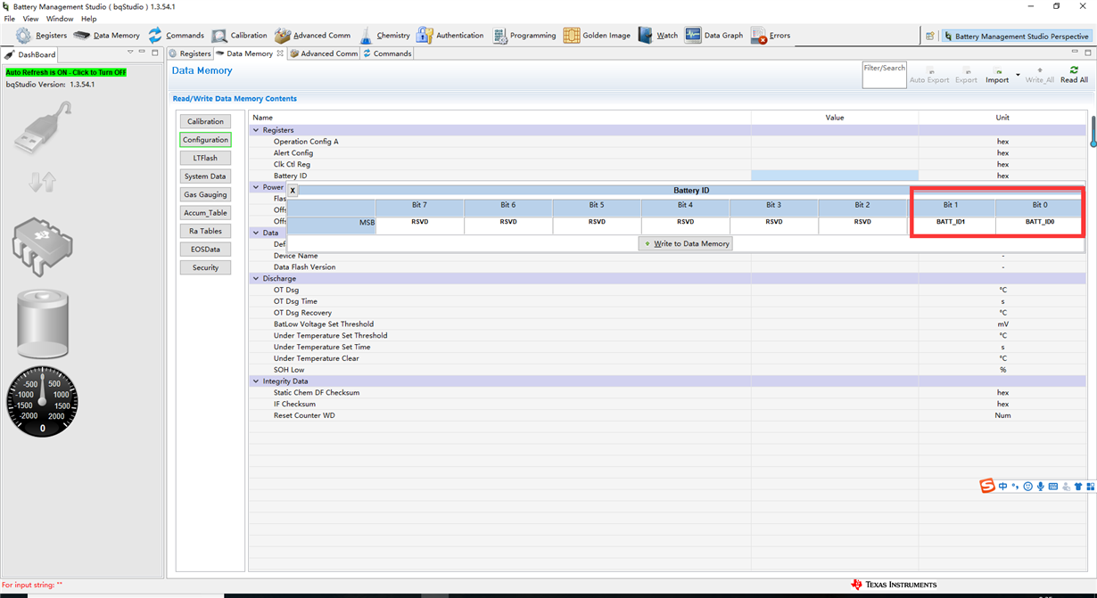The height and width of the screenshot is (598, 1097).
Task: Open the Commands toolbar icon
Action: pyautogui.click(x=155, y=36)
